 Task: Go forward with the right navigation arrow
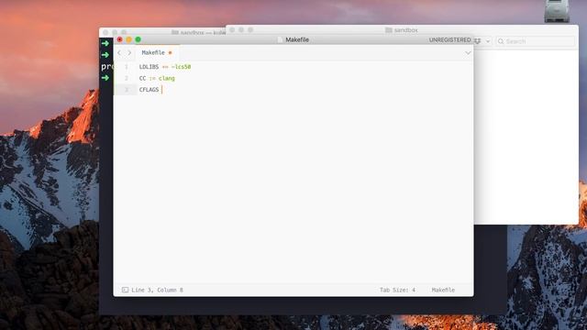tap(129, 53)
